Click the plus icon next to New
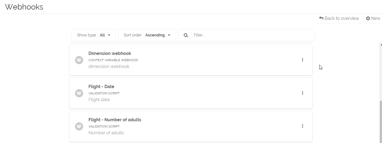382x143 pixels. click(x=368, y=18)
